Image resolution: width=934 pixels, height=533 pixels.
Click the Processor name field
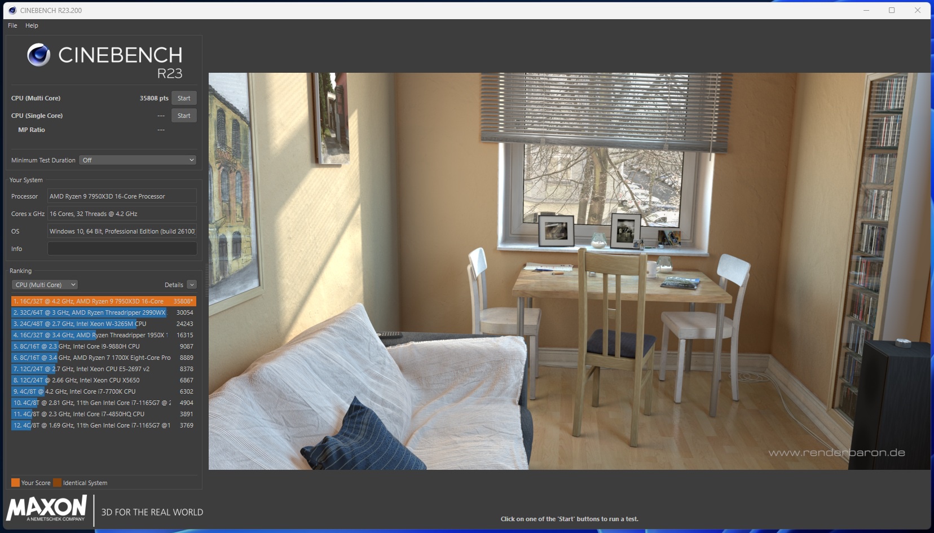(122, 196)
